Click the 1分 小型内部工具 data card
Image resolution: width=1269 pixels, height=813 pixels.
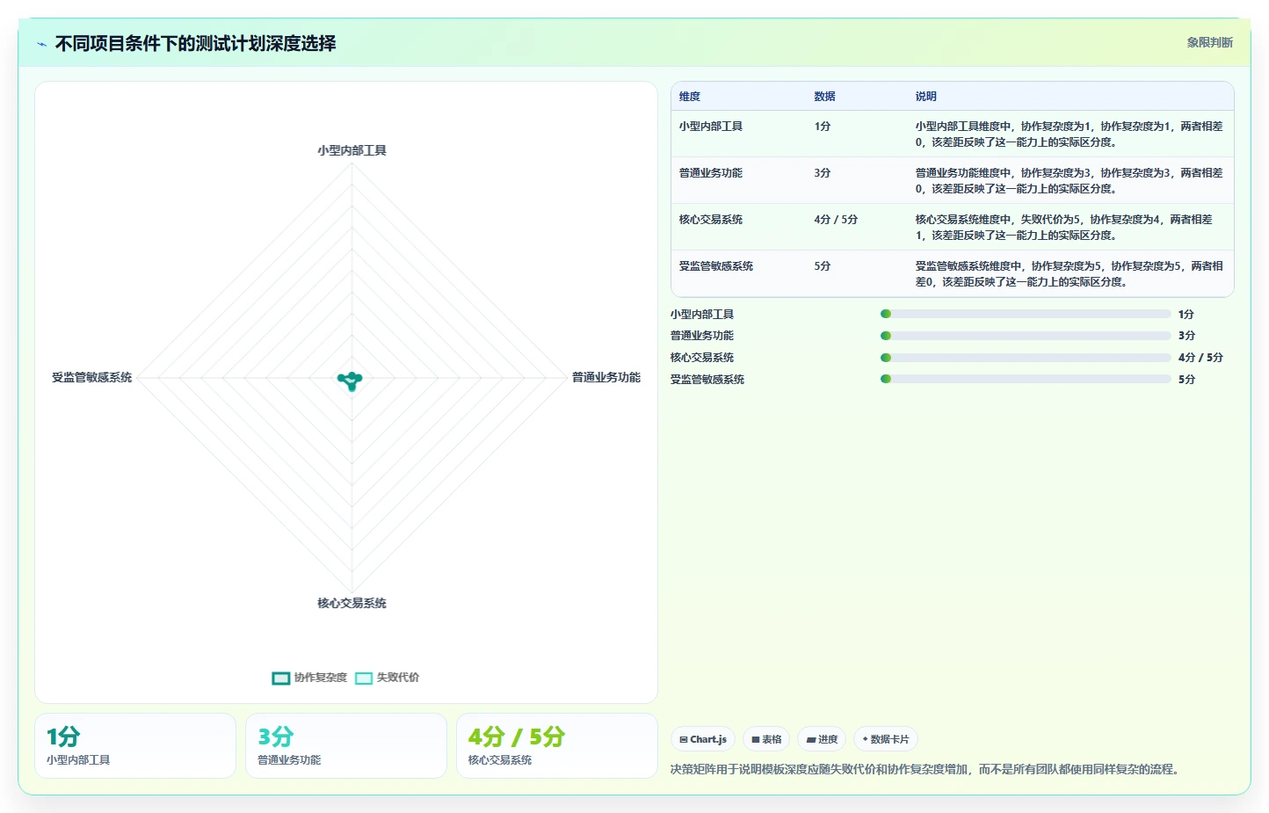pyautogui.click(x=135, y=745)
